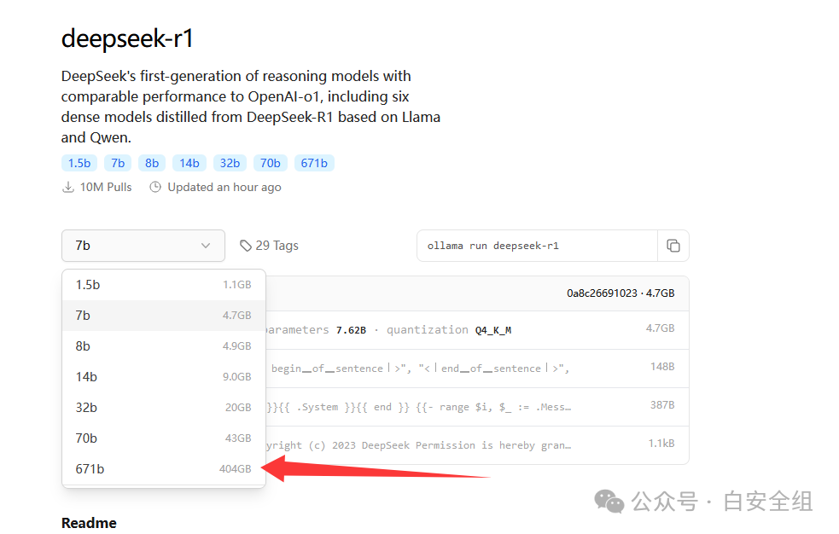The height and width of the screenshot is (534, 839).
Task: Click the 32b tag badge
Action: [x=230, y=163]
